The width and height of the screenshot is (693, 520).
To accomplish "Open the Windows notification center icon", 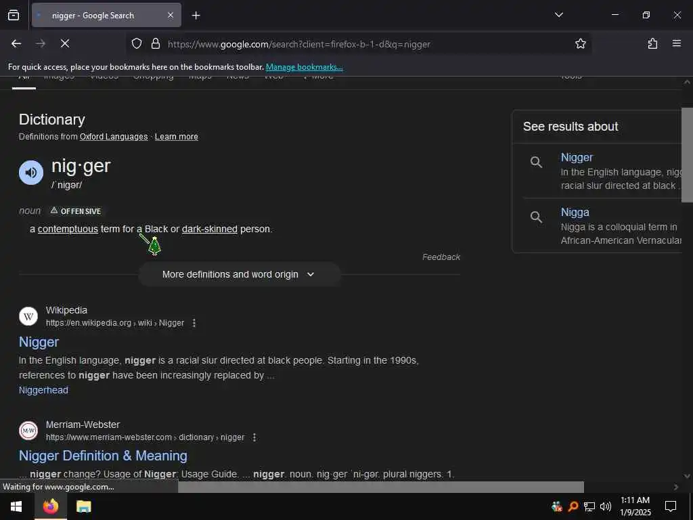I will pos(671,506).
